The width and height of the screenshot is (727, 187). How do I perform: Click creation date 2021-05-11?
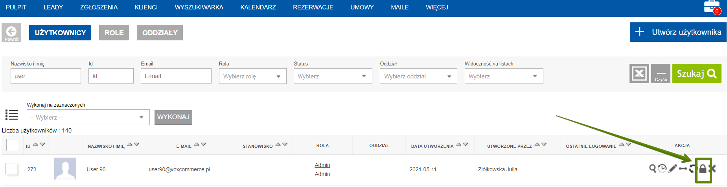[x=423, y=169]
